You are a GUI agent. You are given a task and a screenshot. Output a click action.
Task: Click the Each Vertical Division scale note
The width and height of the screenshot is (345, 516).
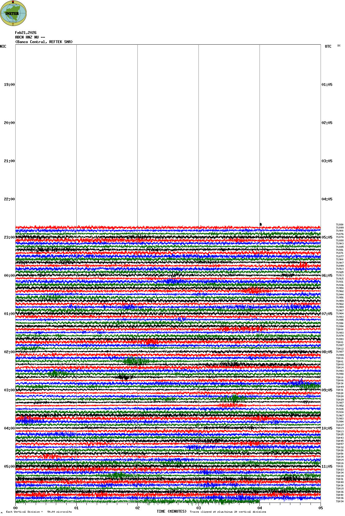point(39,512)
